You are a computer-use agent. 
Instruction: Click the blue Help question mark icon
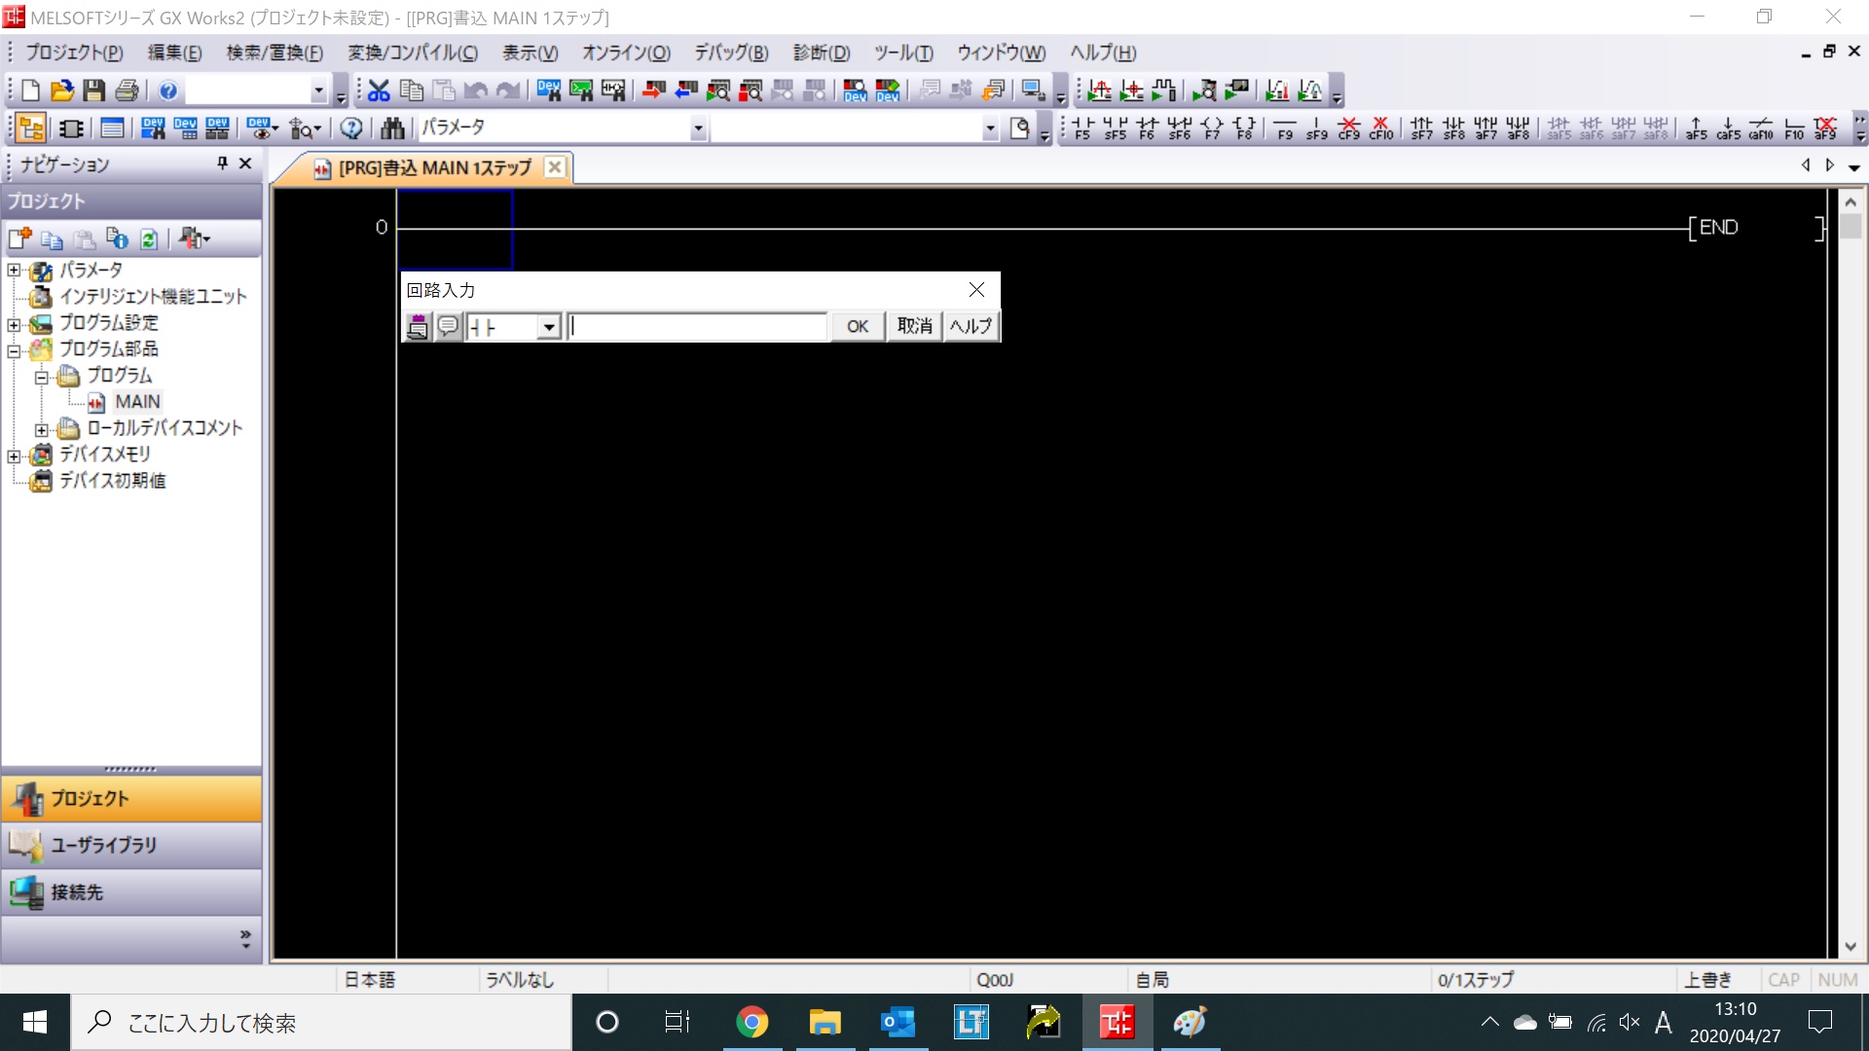[x=168, y=91]
